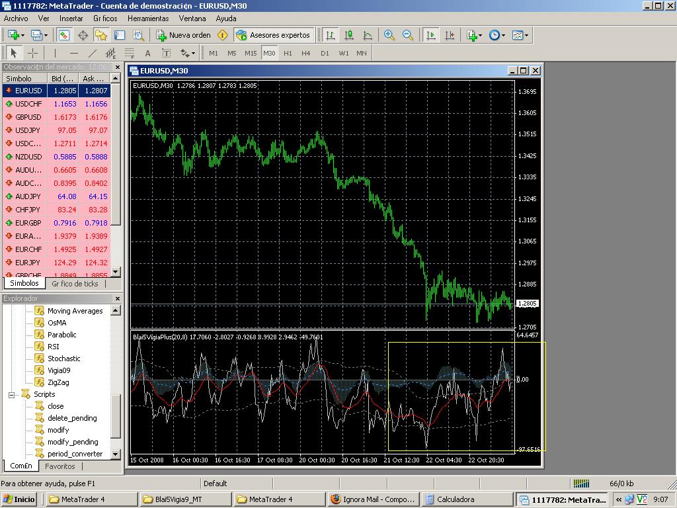Click the zoom out magnifier icon
Screen dimensions: 677x508
pos(408,35)
